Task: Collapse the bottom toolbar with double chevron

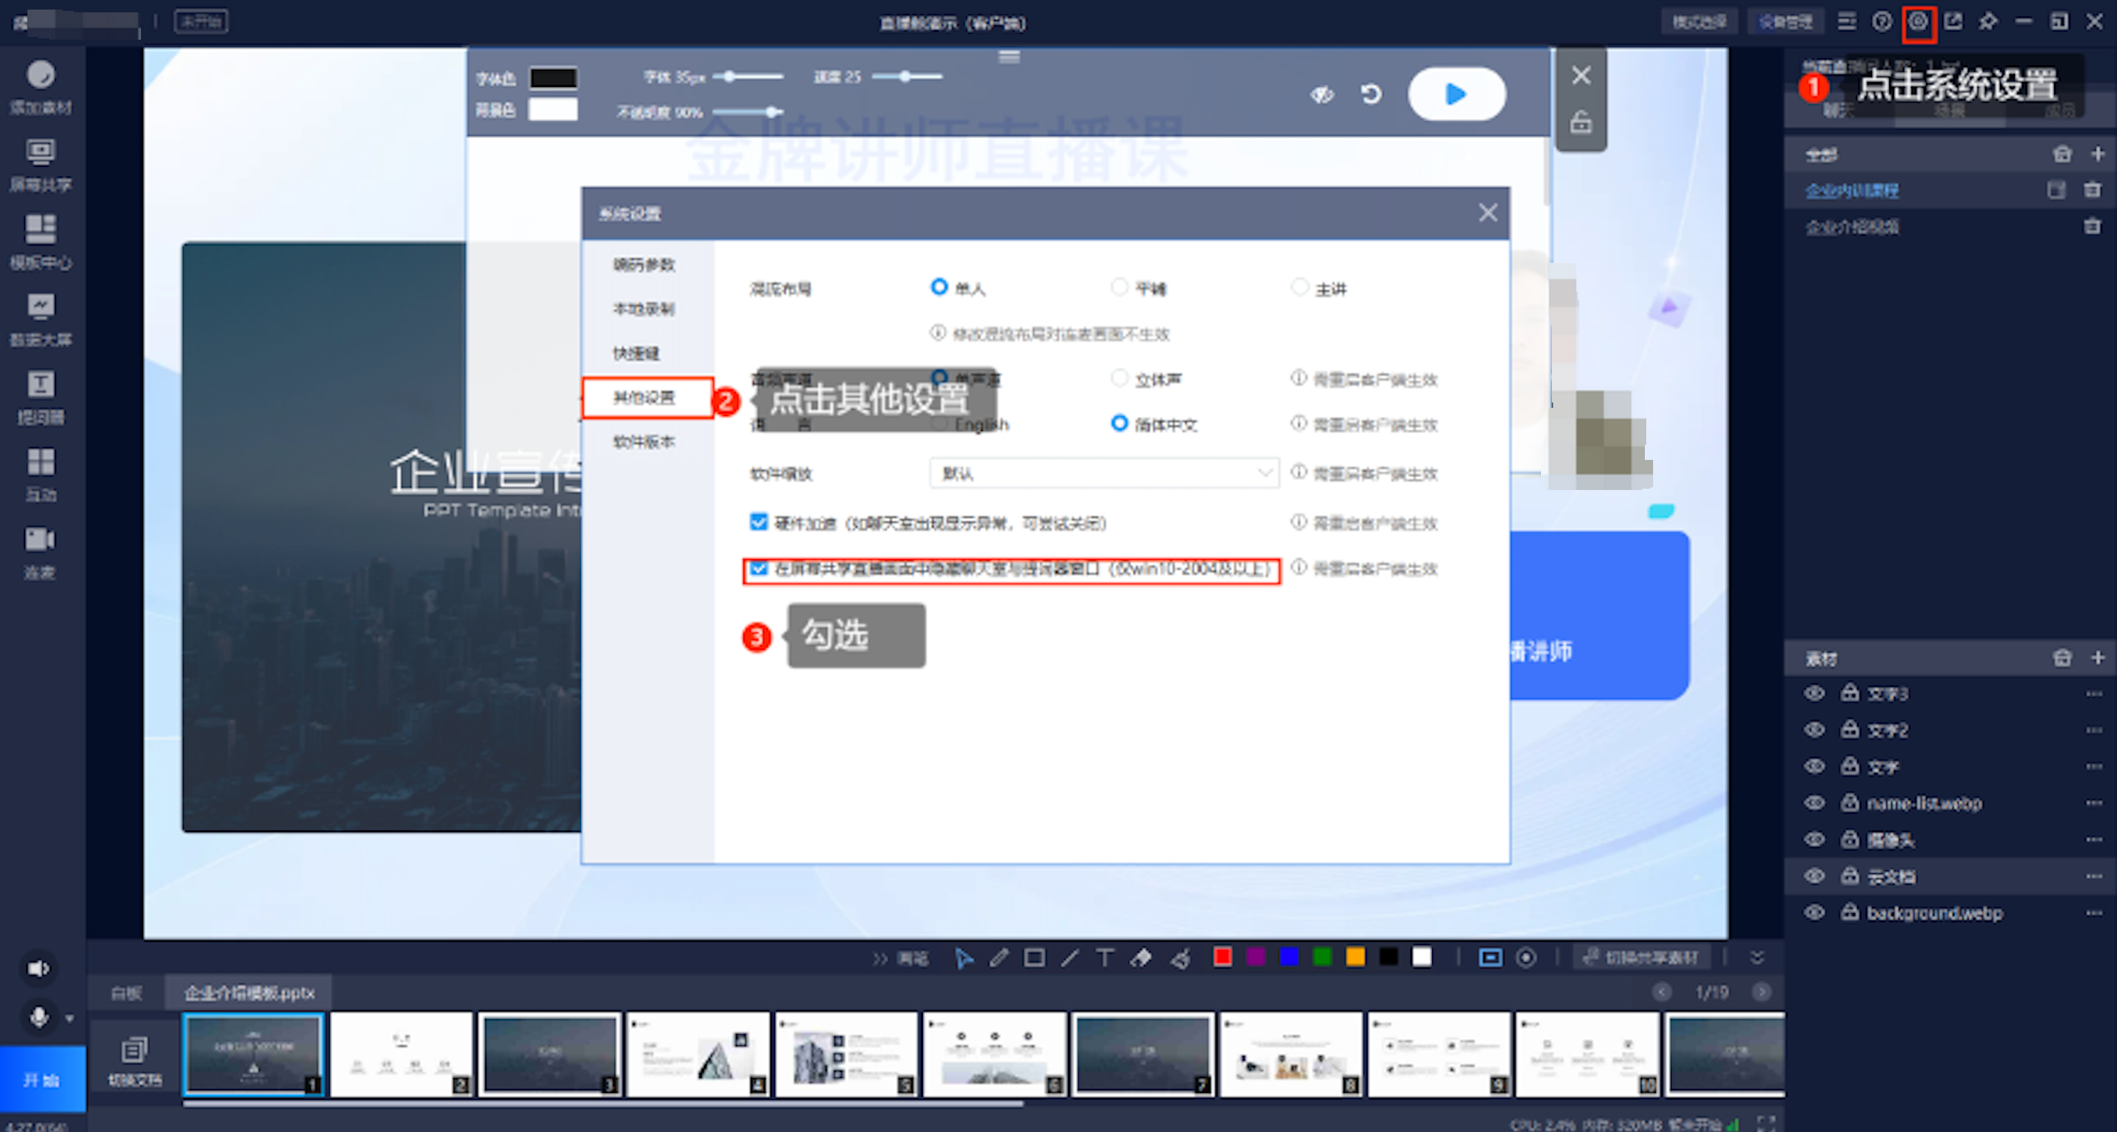Action: [x=1757, y=957]
